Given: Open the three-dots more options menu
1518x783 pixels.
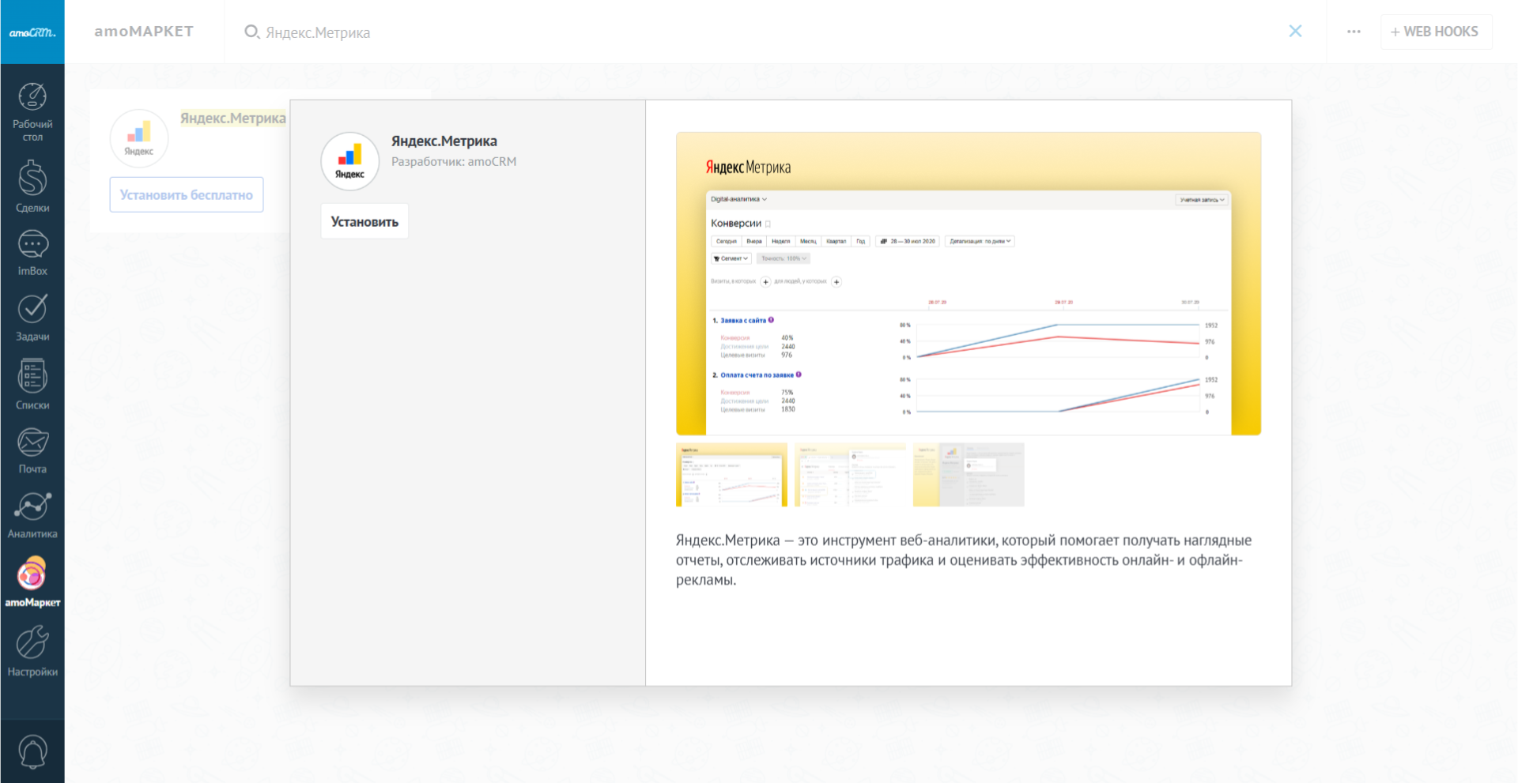Looking at the screenshot, I should [x=1354, y=32].
